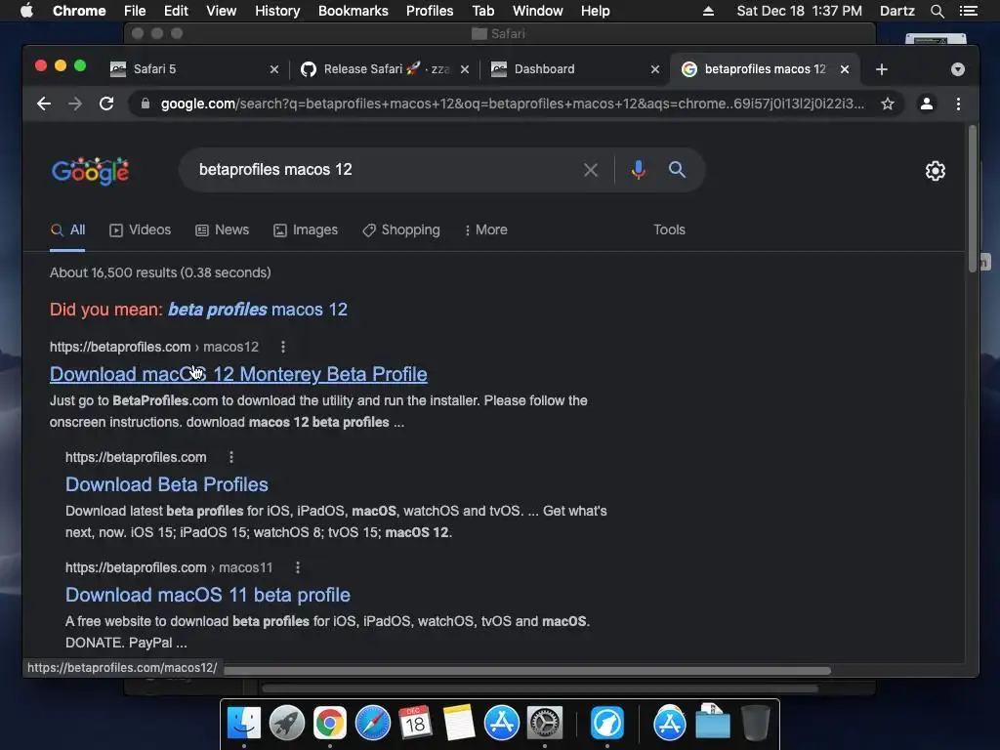Open options for the Download Beta Profiles result
Screen dimensions: 1000x750
pos(231,457)
